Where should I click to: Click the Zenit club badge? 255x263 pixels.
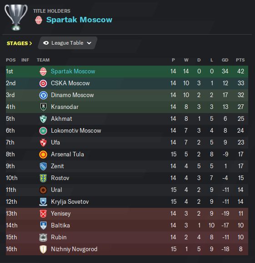tap(43, 166)
